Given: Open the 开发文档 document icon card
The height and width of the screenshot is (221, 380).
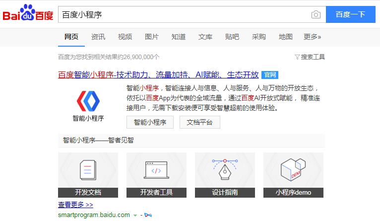Looking at the screenshot, I should (x=88, y=175).
